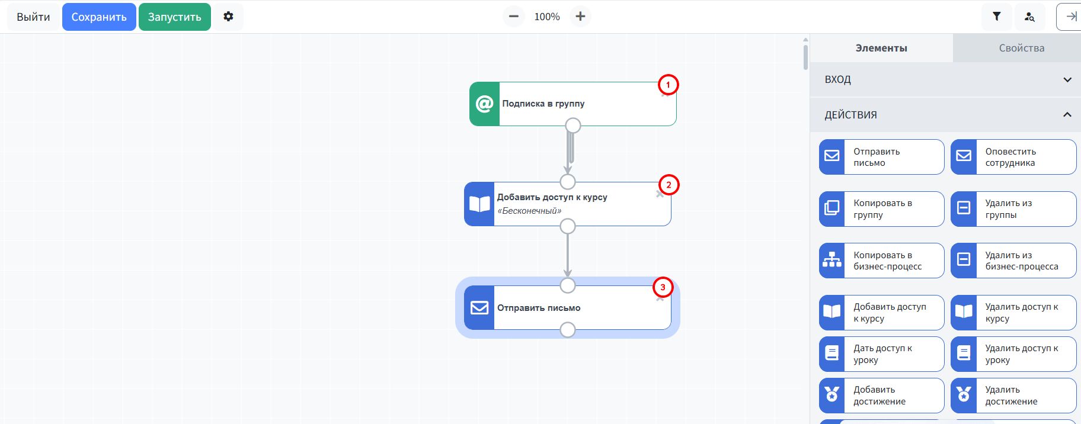1081x424 pixels.
Task: Open the user search icon
Action: click(x=1029, y=17)
